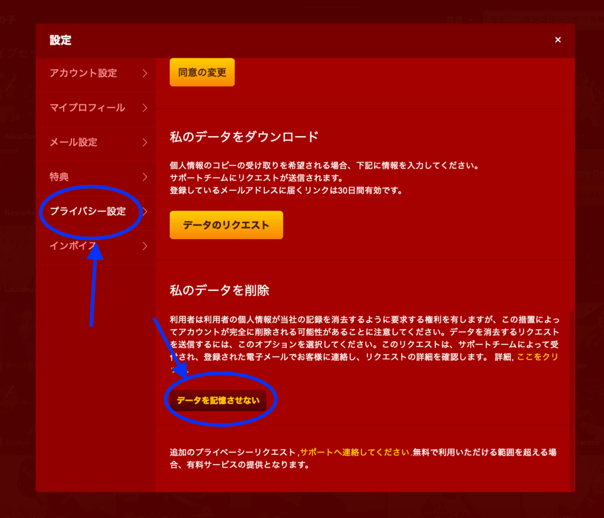604x518 pixels.
Task: Click the arrow icon beside プライバシー設定
Action: click(145, 212)
